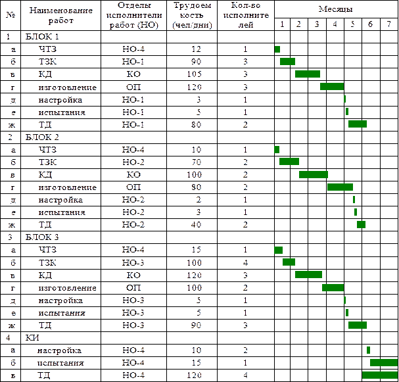The image size is (399, 382).
Task: Click the 'БЛОК 2' group row label
Action: 42,137
